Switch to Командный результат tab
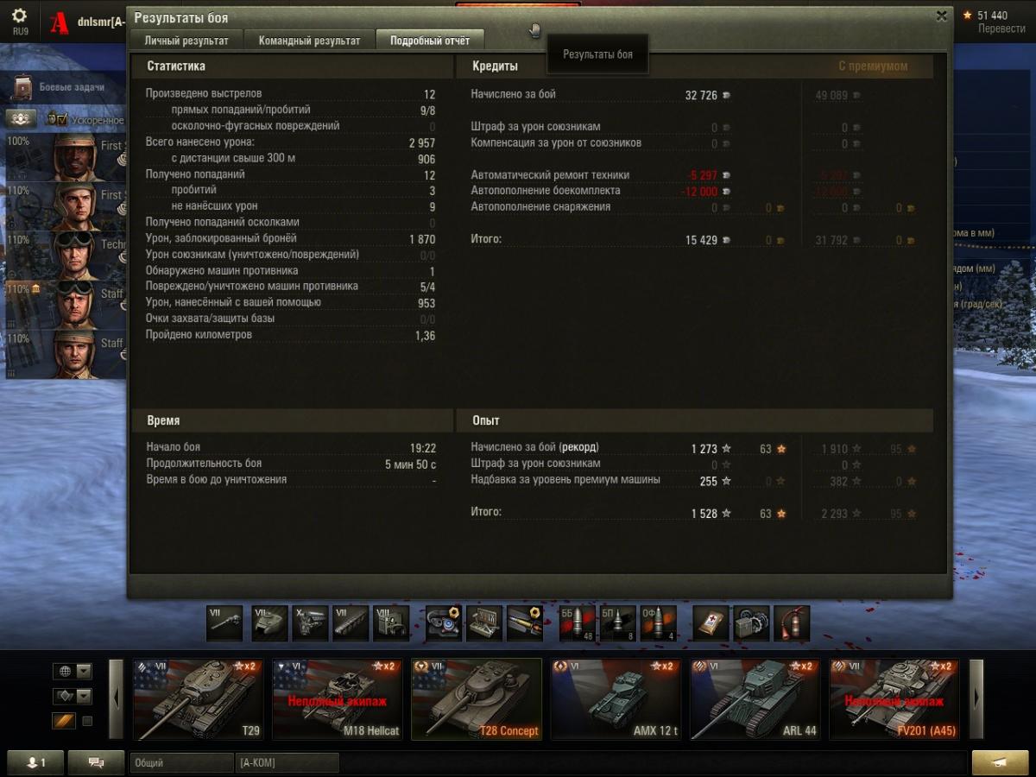Image resolution: width=1036 pixels, height=777 pixels. (x=309, y=41)
